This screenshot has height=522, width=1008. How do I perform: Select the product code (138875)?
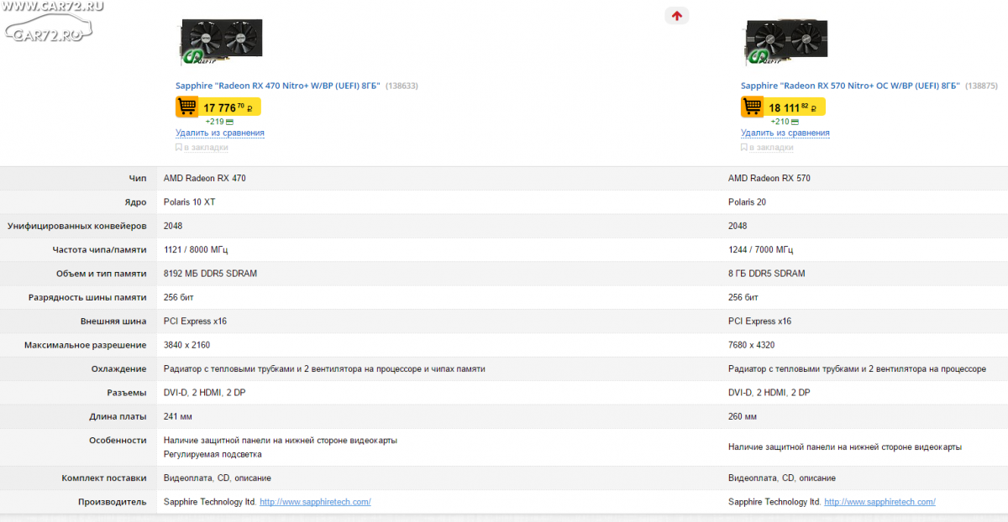pyautogui.click(x=981, y=86)
